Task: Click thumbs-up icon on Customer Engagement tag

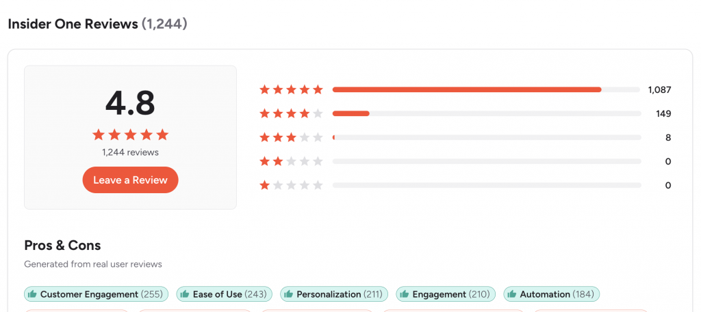Action: 32,294
